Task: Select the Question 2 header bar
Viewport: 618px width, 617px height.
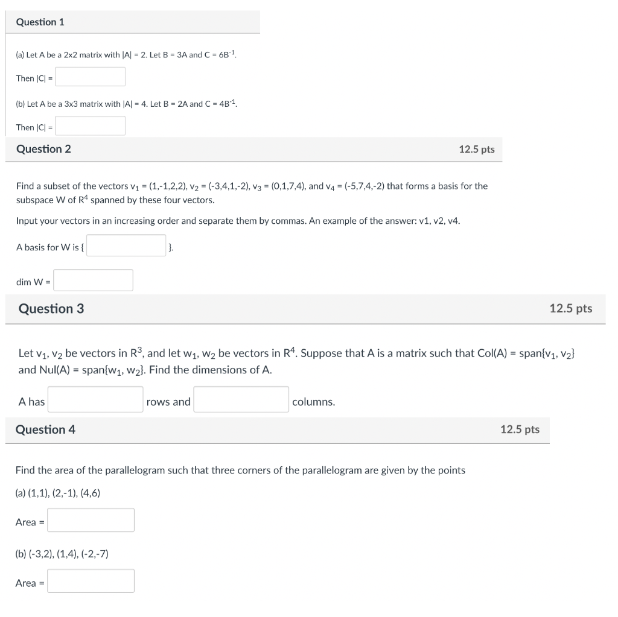Action: pos(253,149)
